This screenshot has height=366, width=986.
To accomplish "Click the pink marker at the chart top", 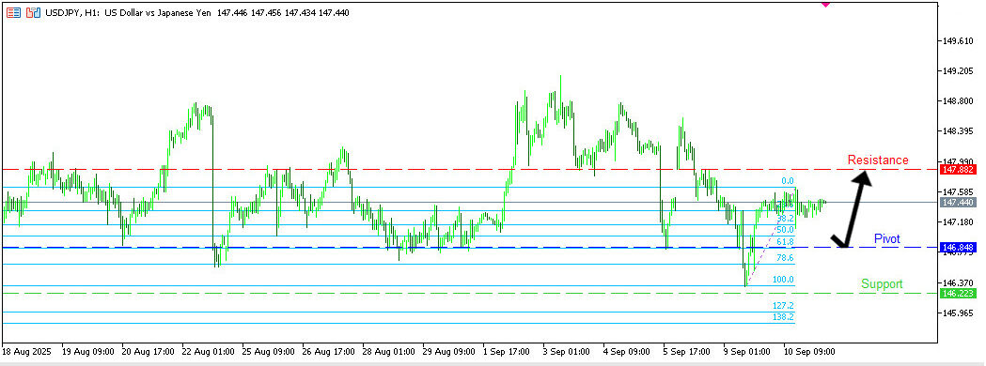I will [825, 4].
